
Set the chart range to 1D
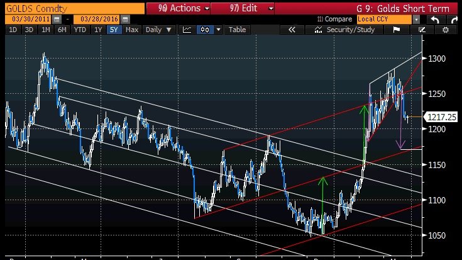tap(13, 30)
